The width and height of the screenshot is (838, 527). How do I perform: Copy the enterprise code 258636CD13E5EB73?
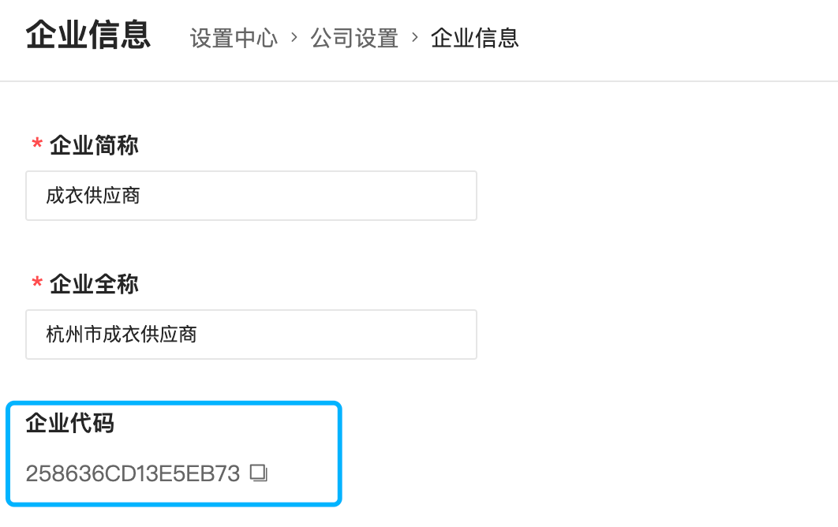tap(259, 473)
